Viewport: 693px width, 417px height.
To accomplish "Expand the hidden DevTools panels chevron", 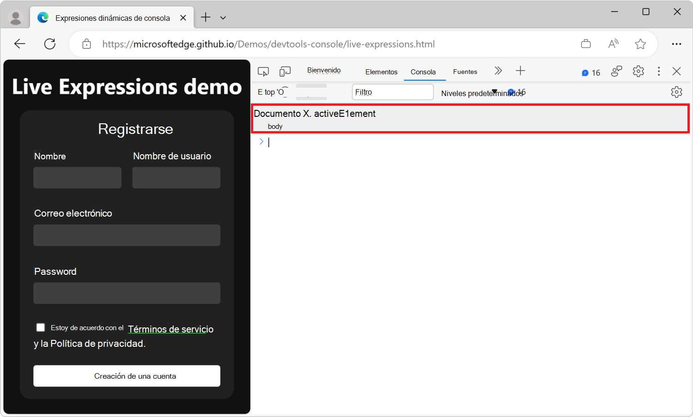I will click(498, 71).
